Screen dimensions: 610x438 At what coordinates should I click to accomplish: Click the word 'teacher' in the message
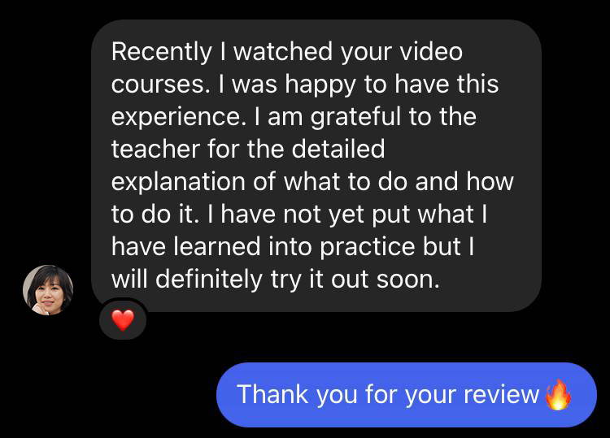click(x=155, y=150)
